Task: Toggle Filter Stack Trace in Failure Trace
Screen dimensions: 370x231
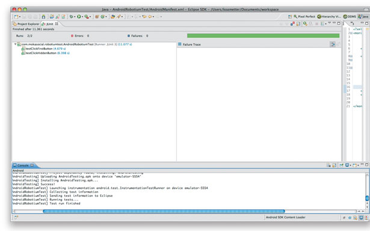Action: (332, 44)
